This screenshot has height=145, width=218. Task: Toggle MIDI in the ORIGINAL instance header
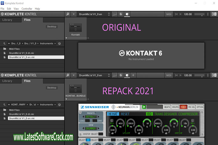tap(169, 14)
